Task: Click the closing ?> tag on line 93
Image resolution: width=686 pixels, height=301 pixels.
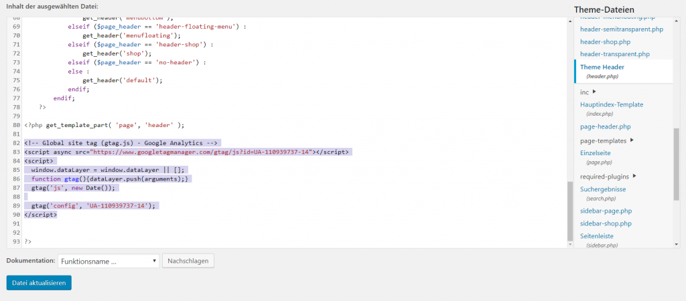Action: pyautogui.click(x=28, y=241)
